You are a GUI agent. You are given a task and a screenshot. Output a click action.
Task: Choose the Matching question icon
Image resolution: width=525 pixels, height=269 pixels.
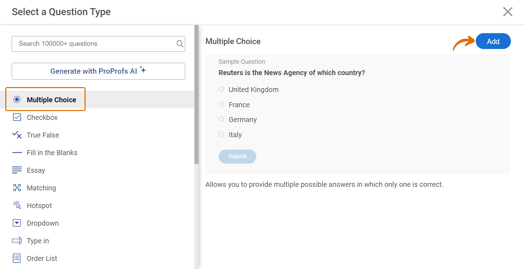17,188
